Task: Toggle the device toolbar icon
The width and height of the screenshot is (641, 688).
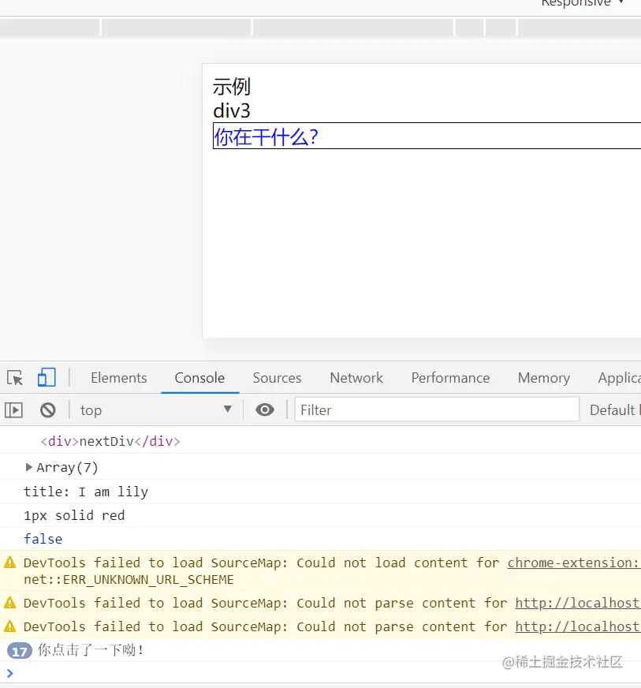Action: [x=47, y=378]
